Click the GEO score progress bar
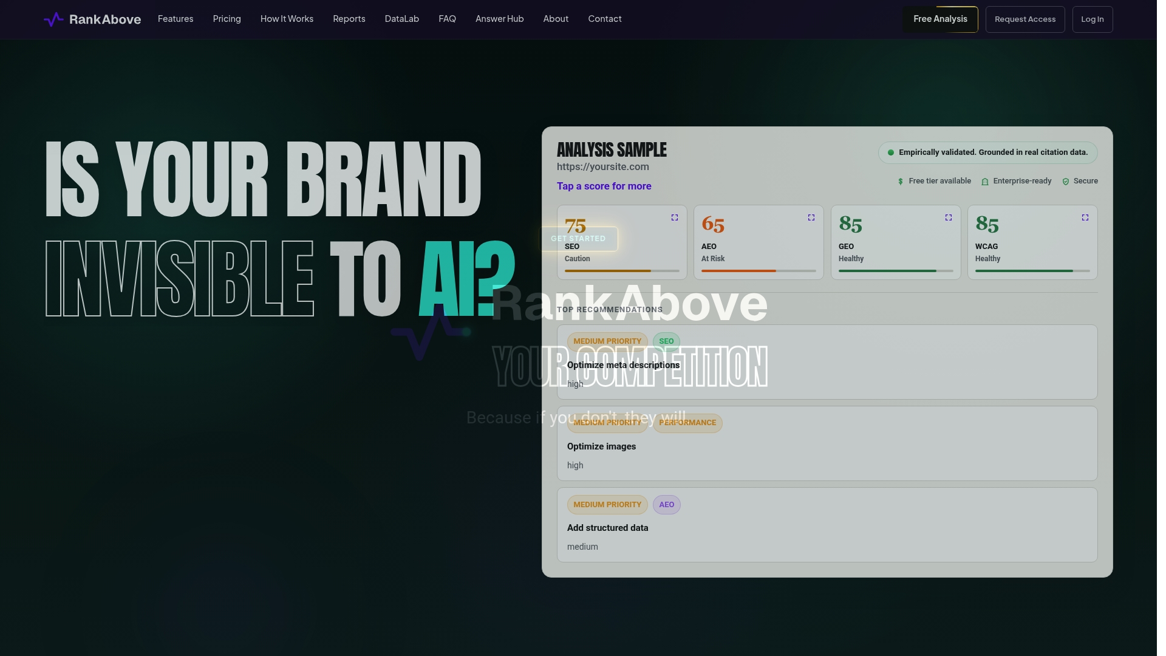The width and height of the screenshot is (1166, 656). click(x=896, y=271)
